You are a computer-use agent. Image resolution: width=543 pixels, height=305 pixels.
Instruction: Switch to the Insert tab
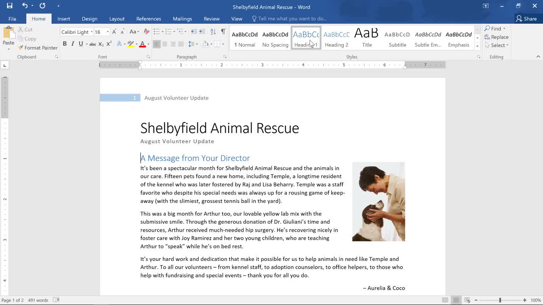[64, 19]
